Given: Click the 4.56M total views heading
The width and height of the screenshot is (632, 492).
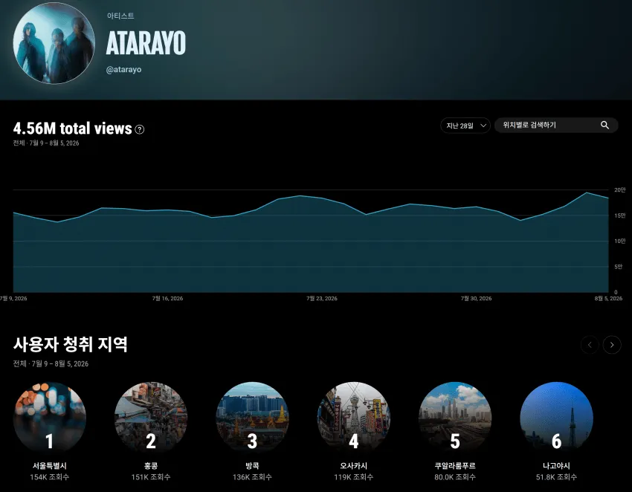Looking at the screenshot, I should click(x=73, y=129).
